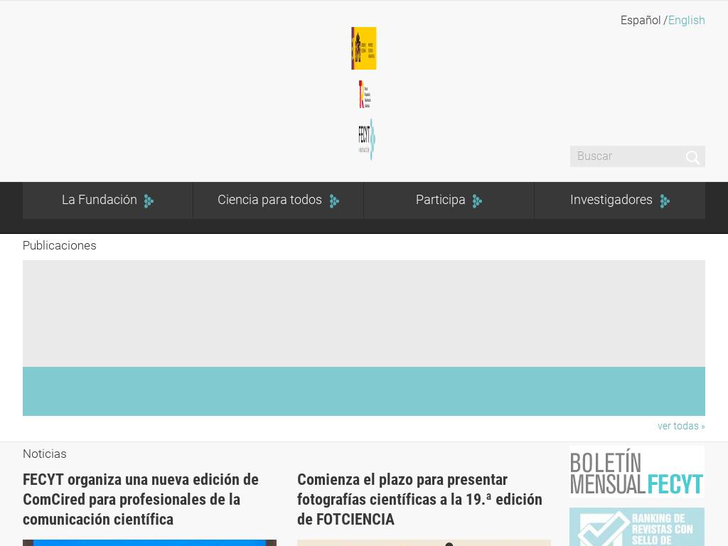The width and height of the screenshot is (728, 546).
Task: Open the FOTCIENCIA news headline
Action: pos(419,499)
